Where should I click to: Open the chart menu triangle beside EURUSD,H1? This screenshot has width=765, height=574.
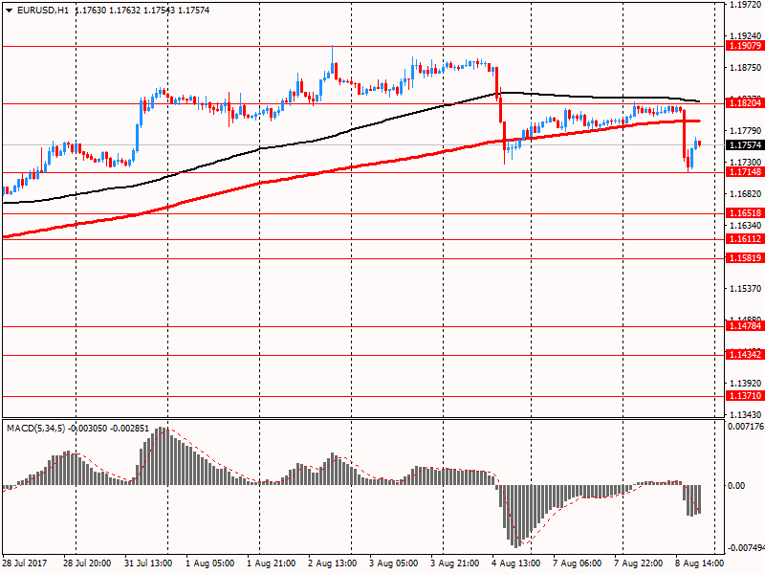click(x=10, y=11)
